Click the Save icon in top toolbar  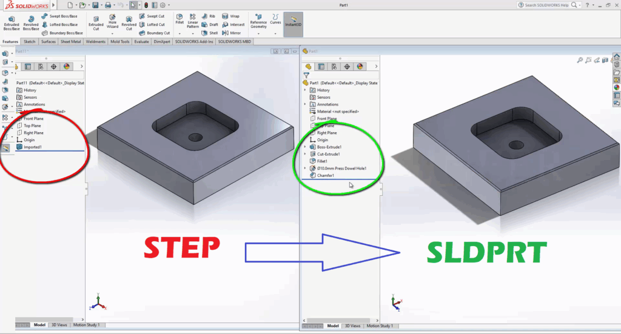coord(96,5)
